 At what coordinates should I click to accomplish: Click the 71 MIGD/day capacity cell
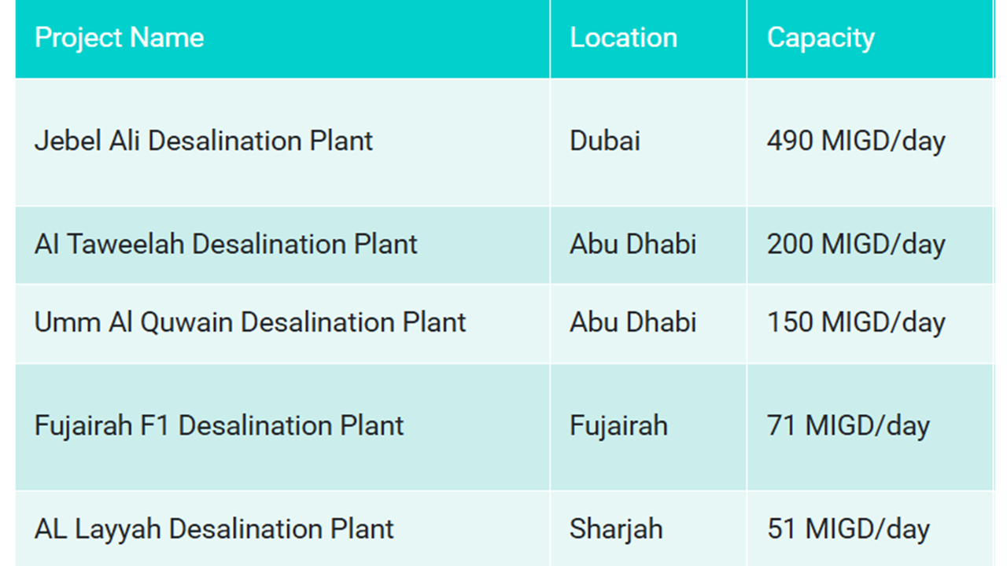click(848, 426)
